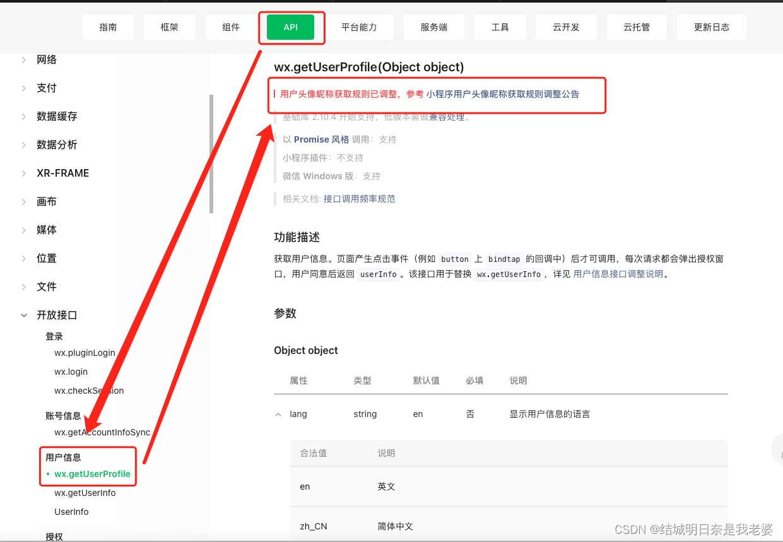Image resolution: width=783 pixels, height=542 pixels.
Task: Click the 简体中文 description cell
Action: coord(396,526)
